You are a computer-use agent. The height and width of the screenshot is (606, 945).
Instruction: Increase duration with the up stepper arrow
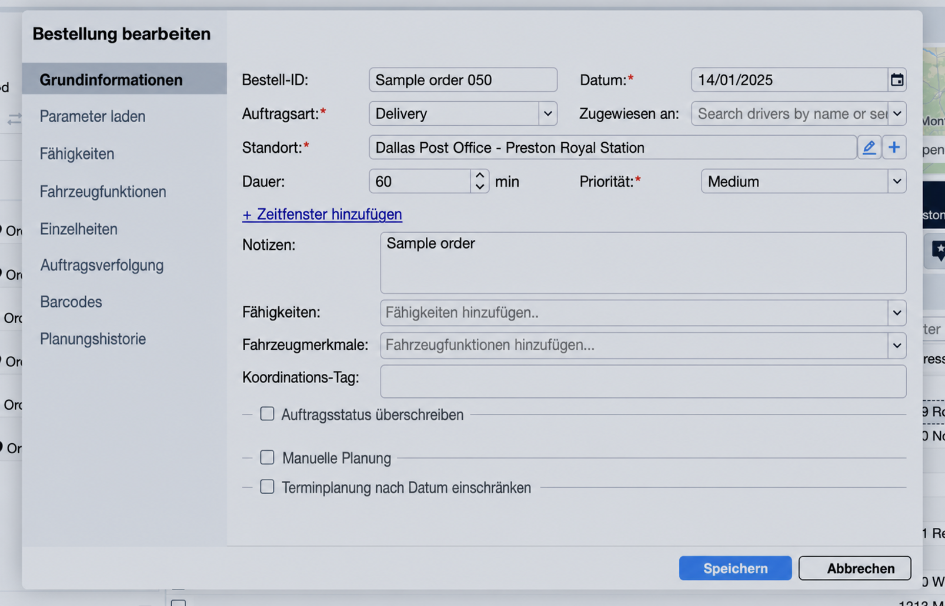[x=480, y=176]
